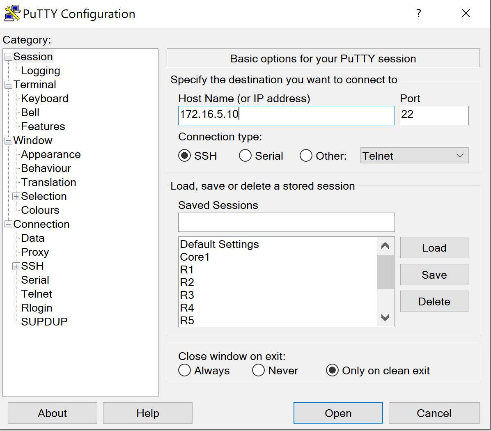Expand the Selection tree node
Viewport: 491px width, 431px height.
(x=16, y=197)
